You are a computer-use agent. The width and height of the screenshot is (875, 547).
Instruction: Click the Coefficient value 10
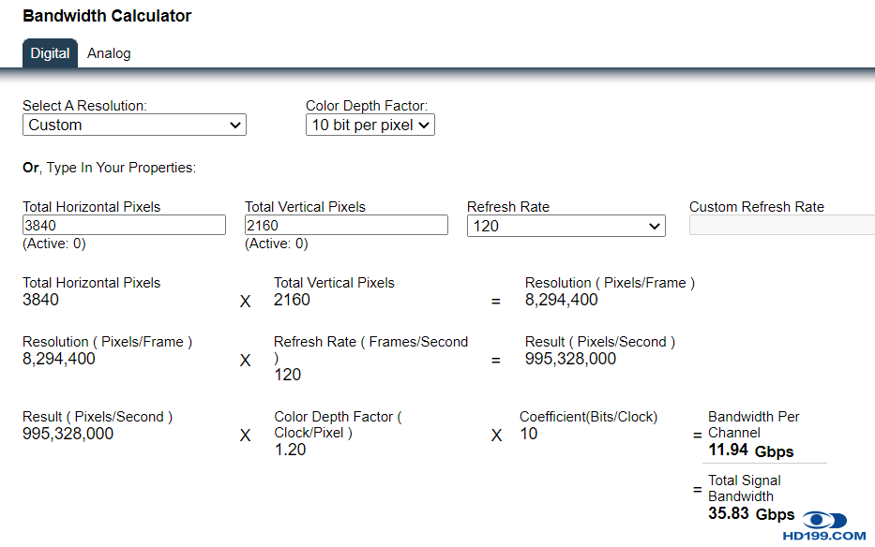pyautogui.click(x=529, y=434)
